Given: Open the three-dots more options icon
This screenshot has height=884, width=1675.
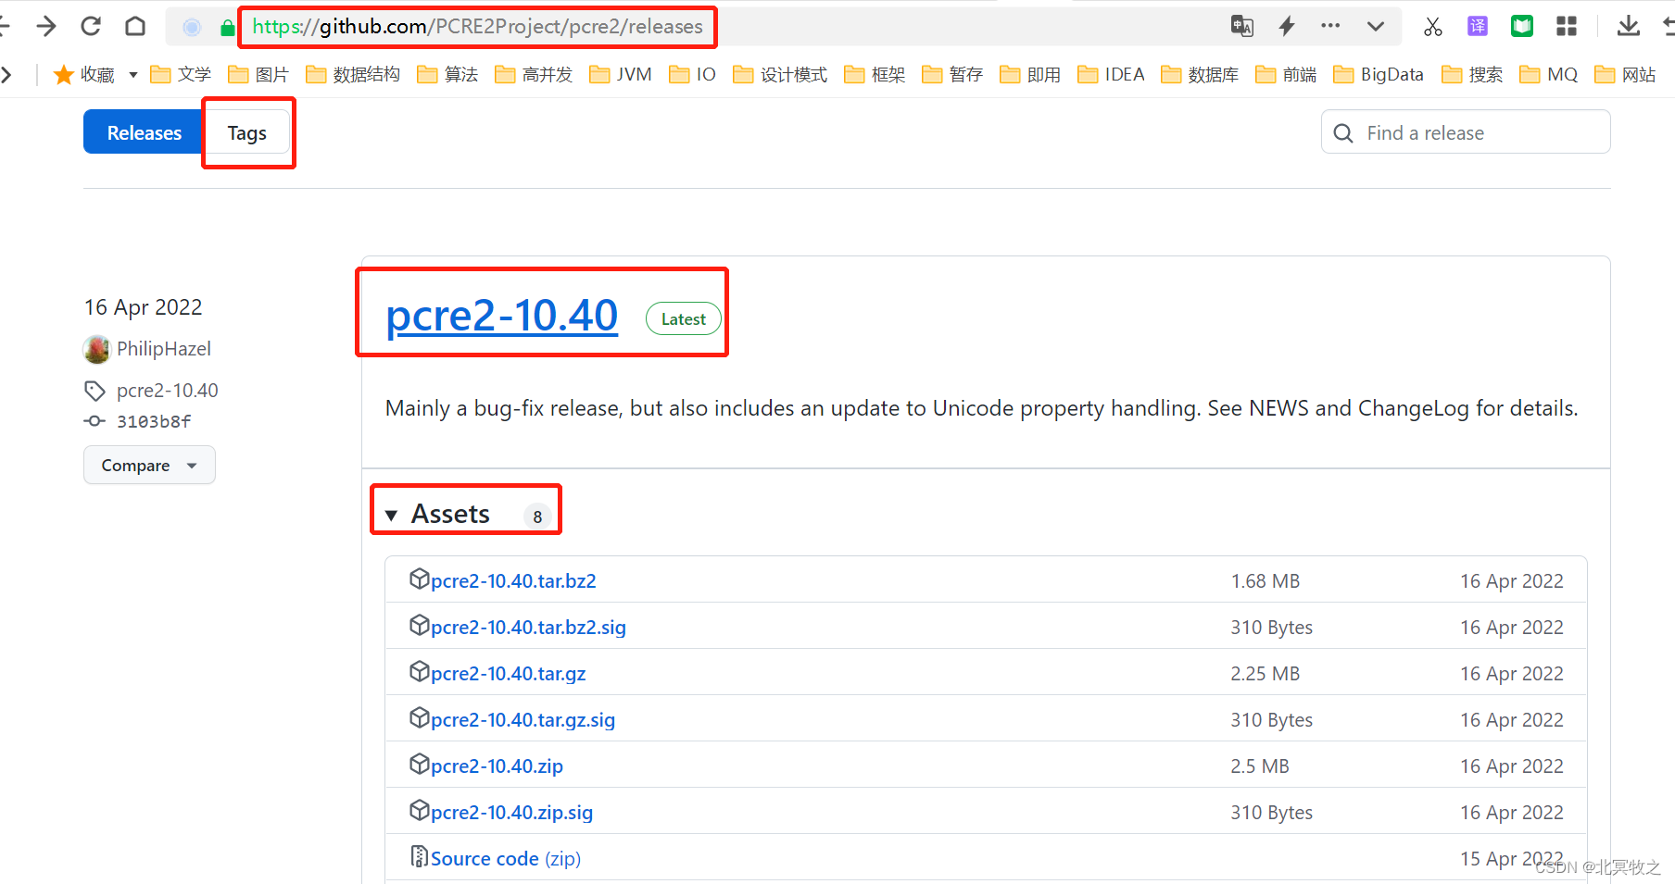Looking at the screenshot, I should click(1330, 26).
